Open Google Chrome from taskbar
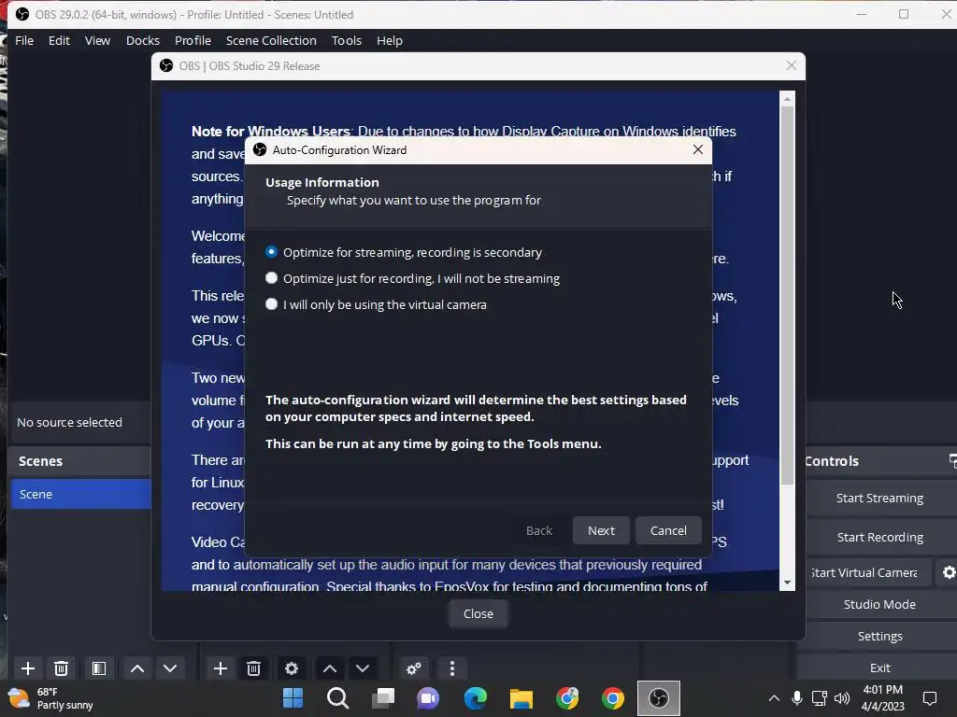957x717 pixels. click(x=613, y=698)
